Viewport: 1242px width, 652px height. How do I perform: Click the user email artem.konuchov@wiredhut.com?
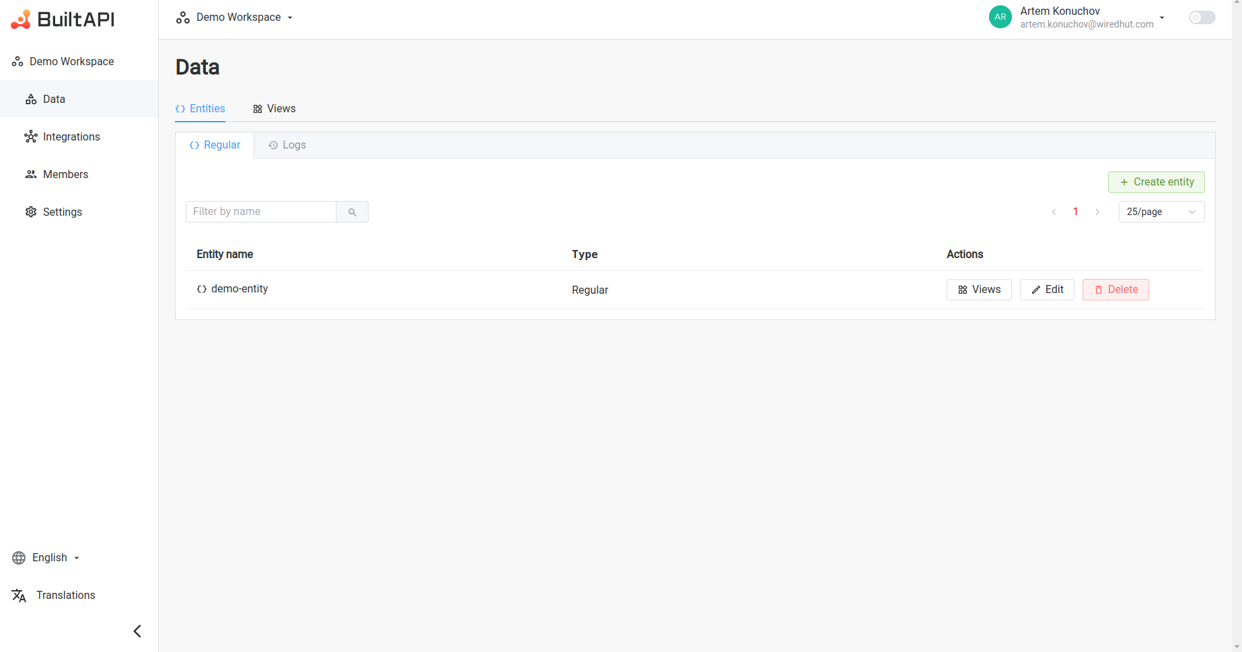click(x=1087, y=24)
